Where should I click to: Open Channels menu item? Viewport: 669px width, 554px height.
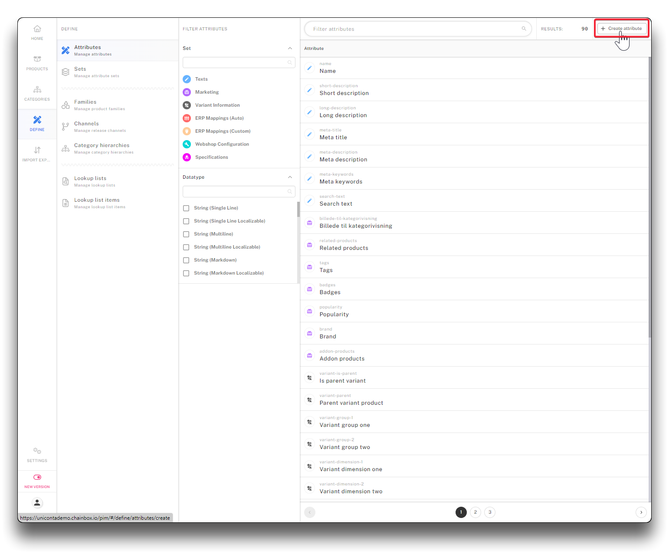pos(118,127)
